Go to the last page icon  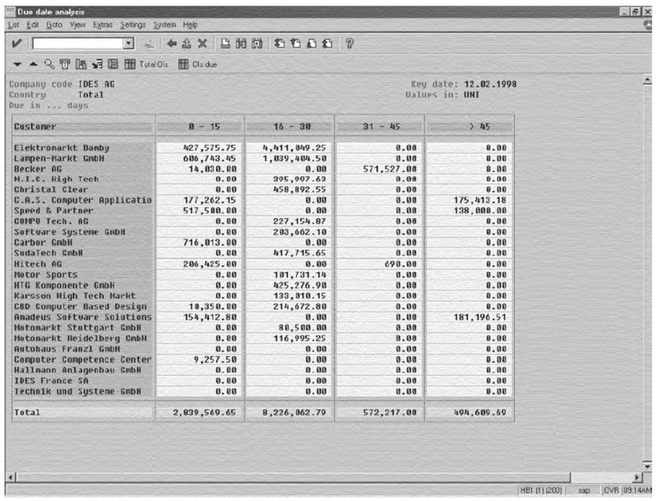(327, 44)
